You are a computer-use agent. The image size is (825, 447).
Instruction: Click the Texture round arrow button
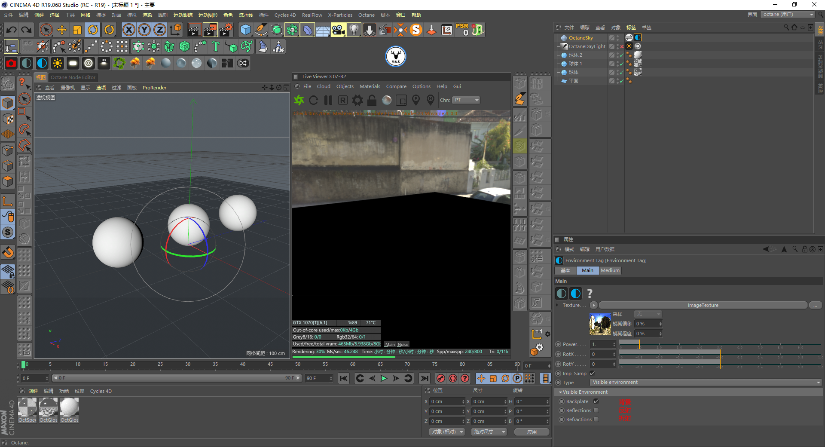click(594, 305)
